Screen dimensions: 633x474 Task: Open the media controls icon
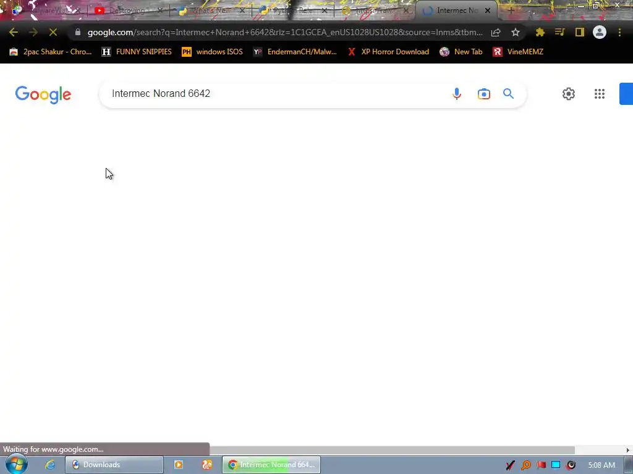[x=559, y=32]
